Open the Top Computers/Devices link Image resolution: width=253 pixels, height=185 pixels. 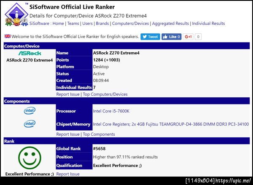(105, 94)
